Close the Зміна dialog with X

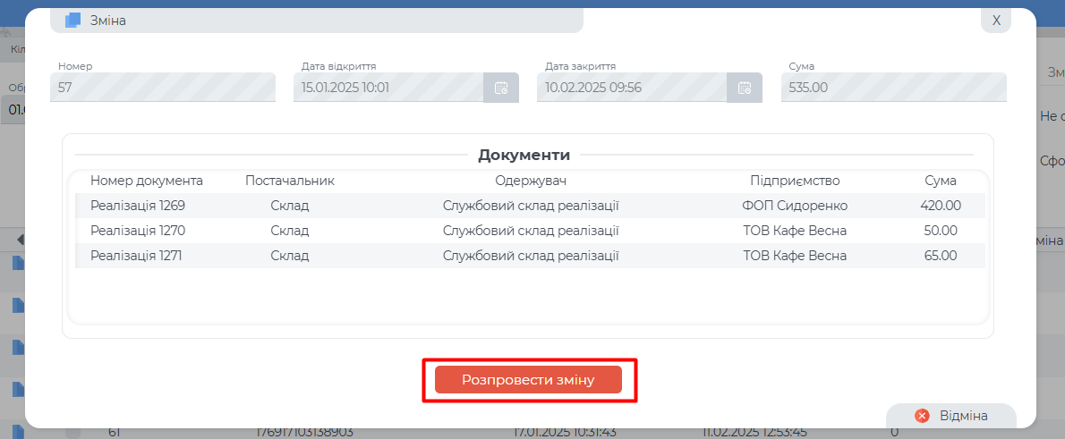[996, 20]
